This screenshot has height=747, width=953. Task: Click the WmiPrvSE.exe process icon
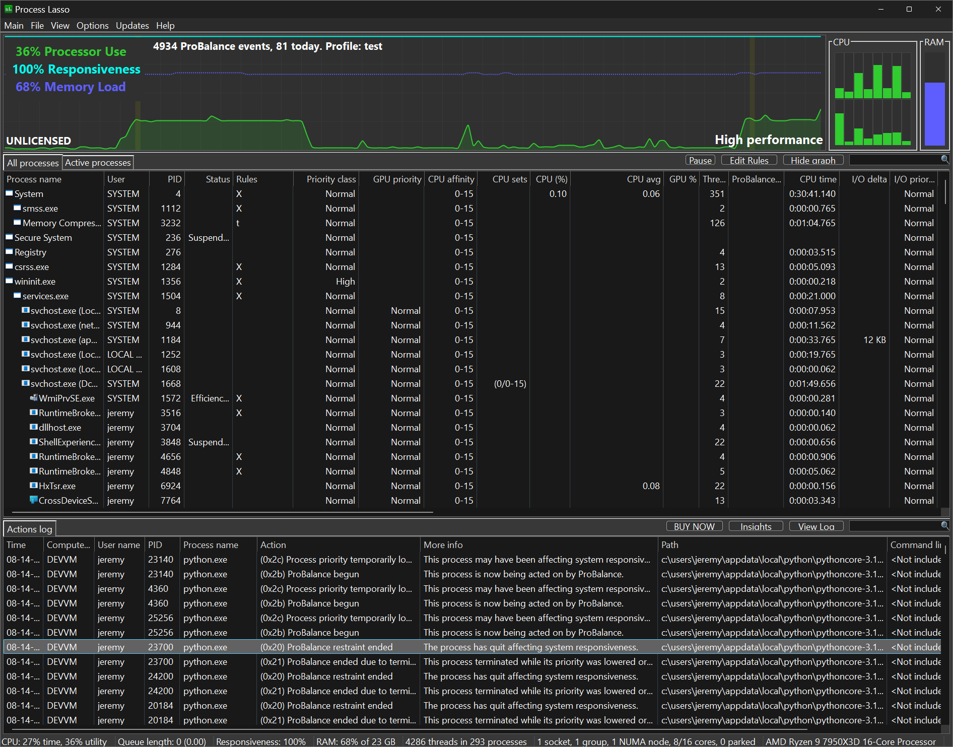34,398
